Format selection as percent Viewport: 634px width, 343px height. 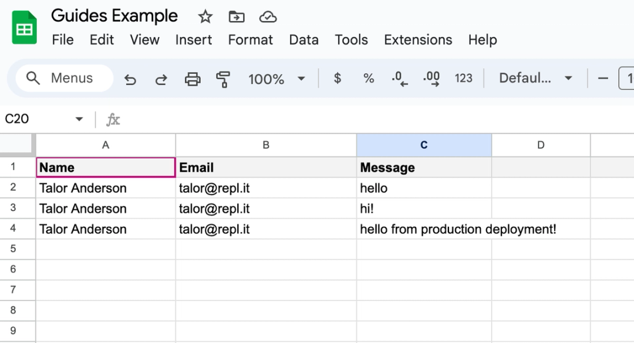(x=369, y=77)
